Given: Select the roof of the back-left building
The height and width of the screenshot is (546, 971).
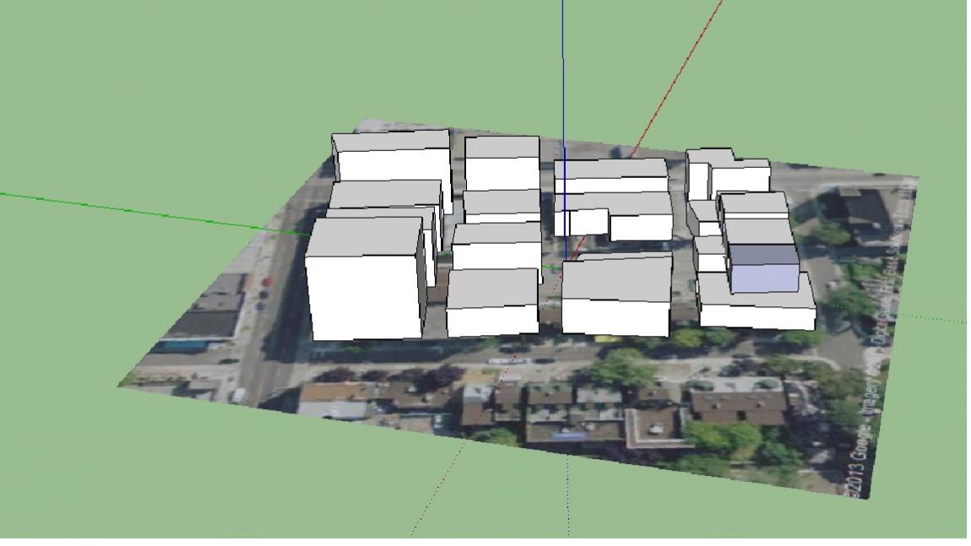Looking at the screenshot, I should [390, 140].
